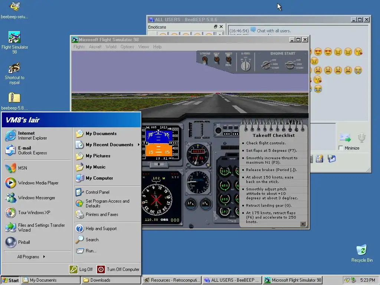Launch MSN from the Start menu
380x285 pixels.
[x=37, y=168]
